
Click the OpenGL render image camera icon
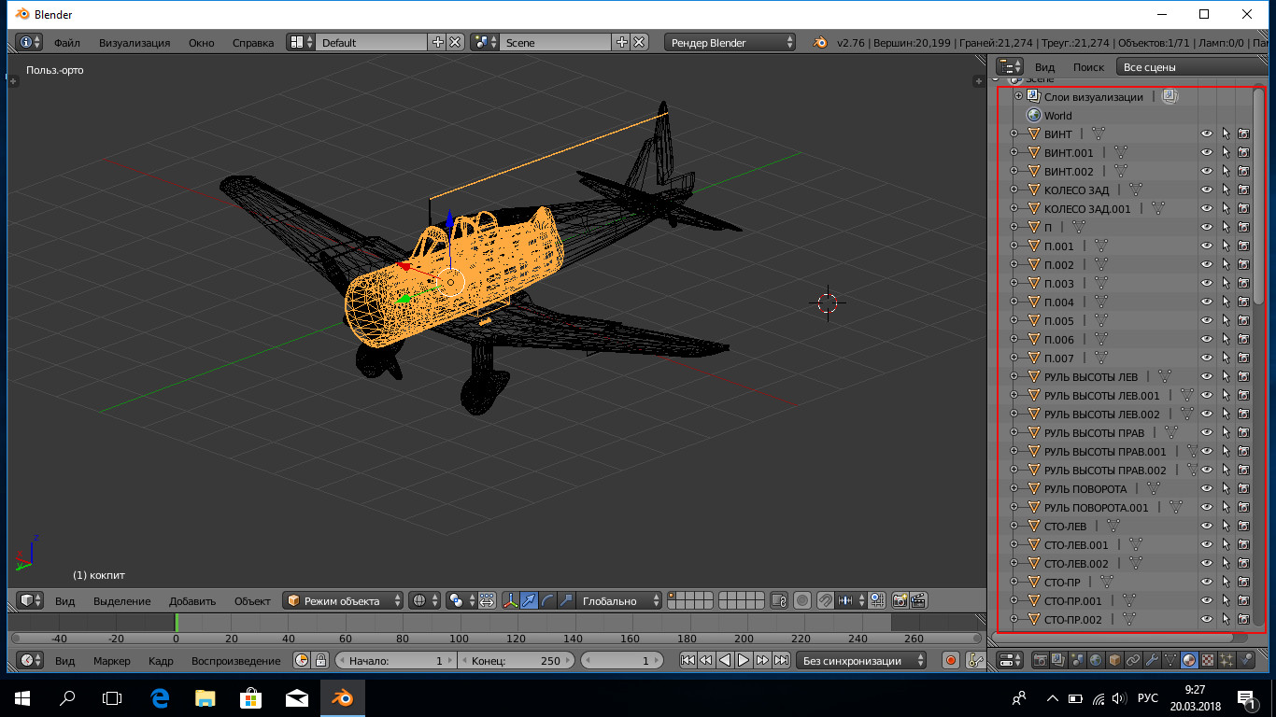(900, 601)
